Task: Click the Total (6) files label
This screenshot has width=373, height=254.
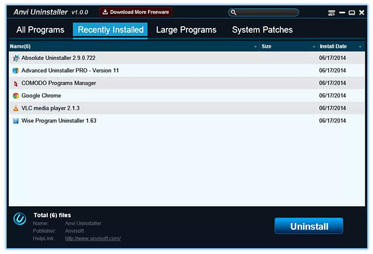Action: [x=52, y=215]
